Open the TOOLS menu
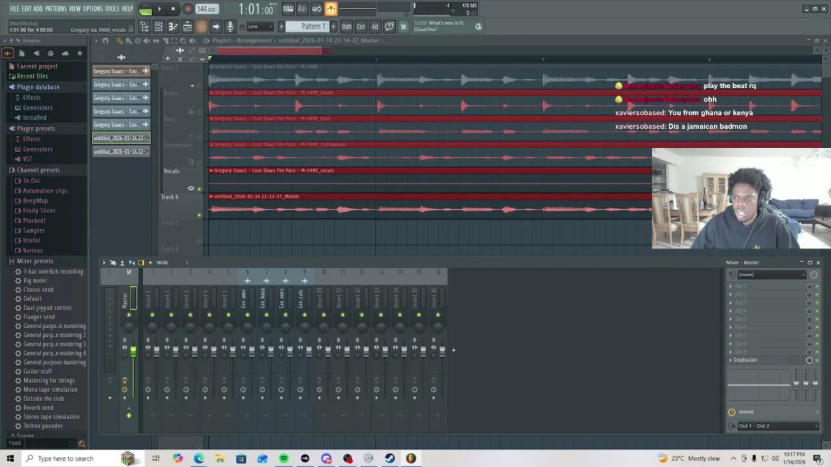831x467 pixels. (112, 8)
